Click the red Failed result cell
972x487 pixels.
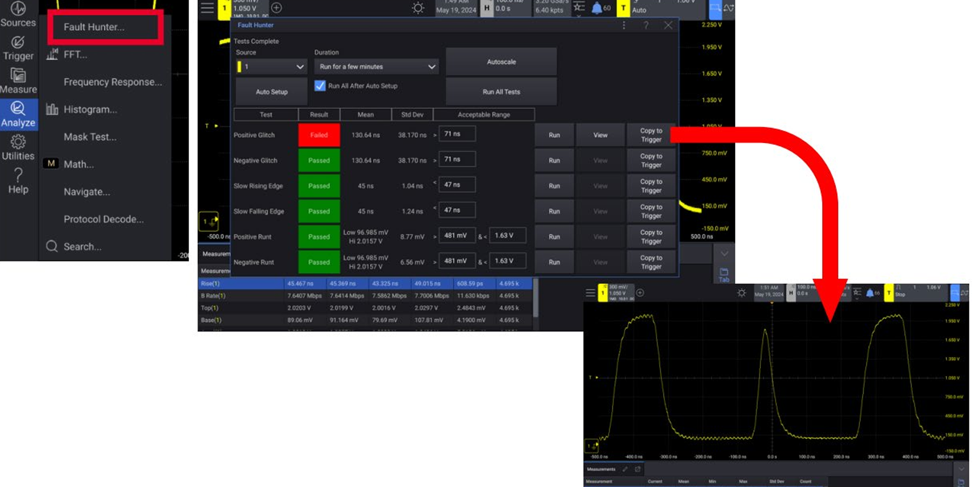(319, 135)
